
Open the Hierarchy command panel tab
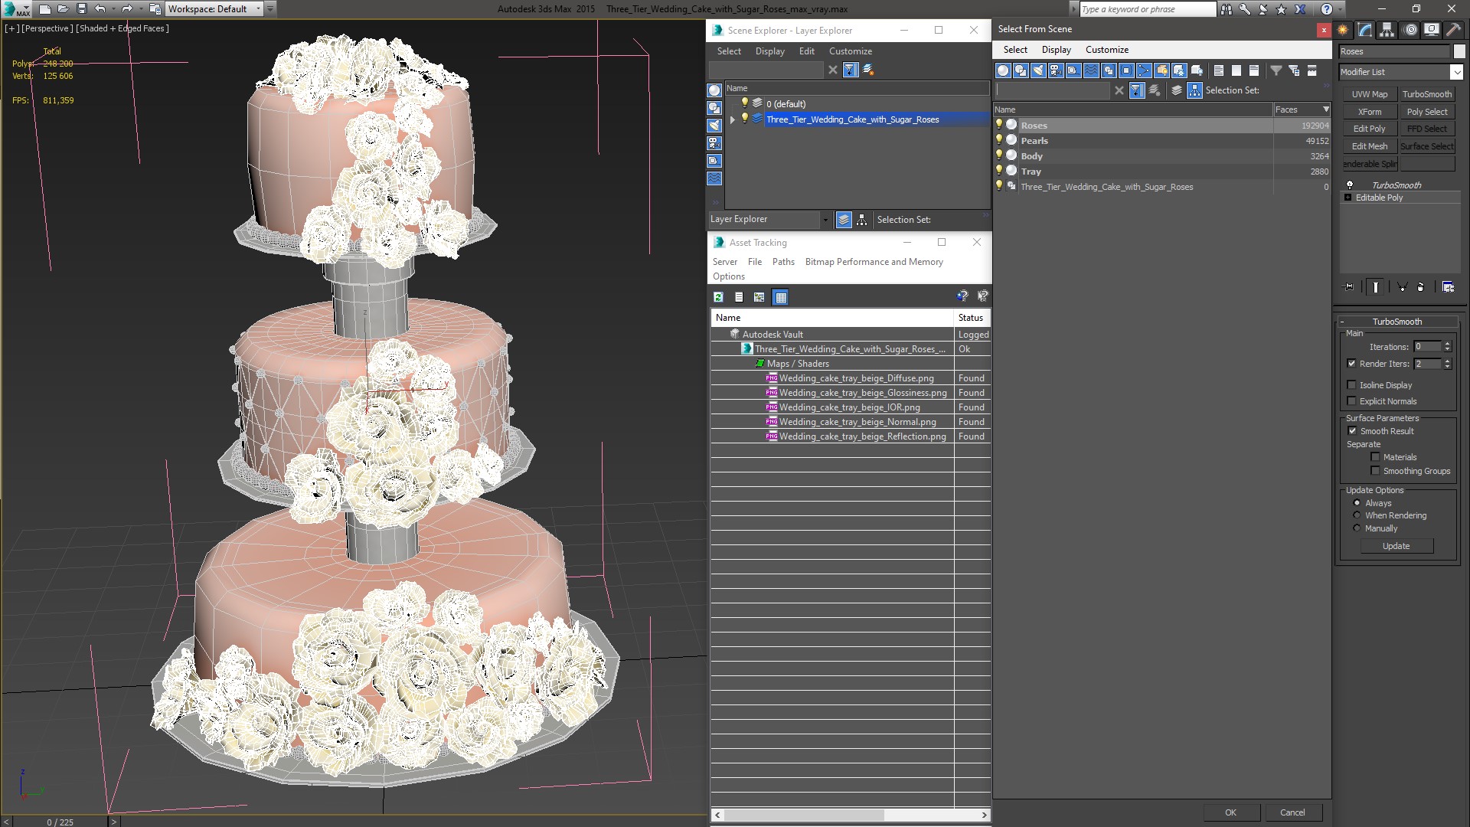pos(1387,30)
